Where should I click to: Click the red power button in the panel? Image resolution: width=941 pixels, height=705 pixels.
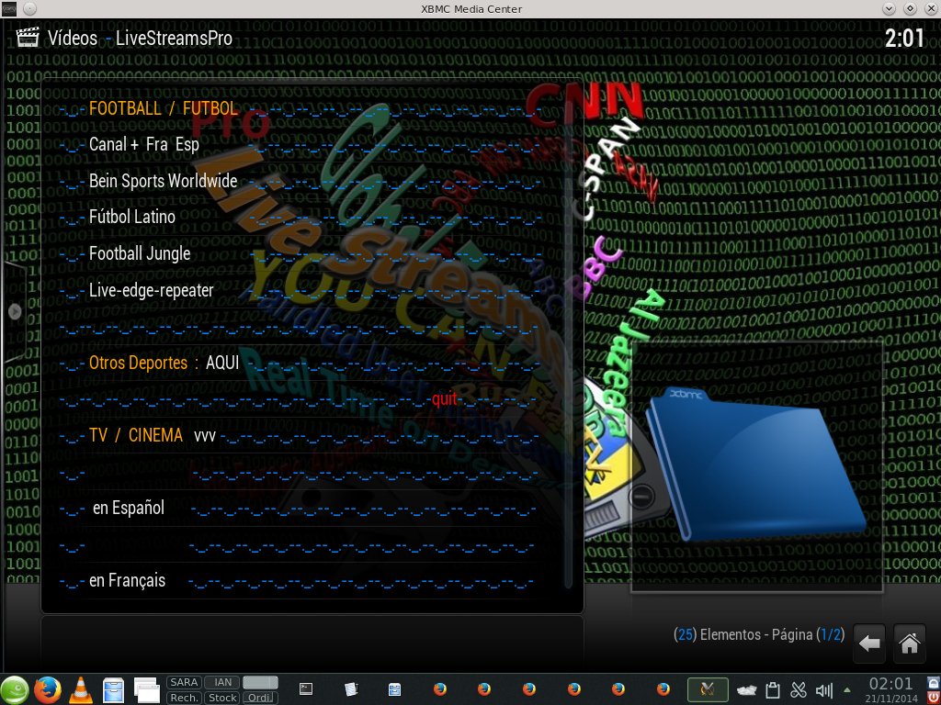coord(934,698)
